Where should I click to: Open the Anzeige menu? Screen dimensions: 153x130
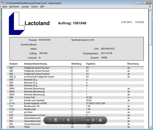(25, 7)
